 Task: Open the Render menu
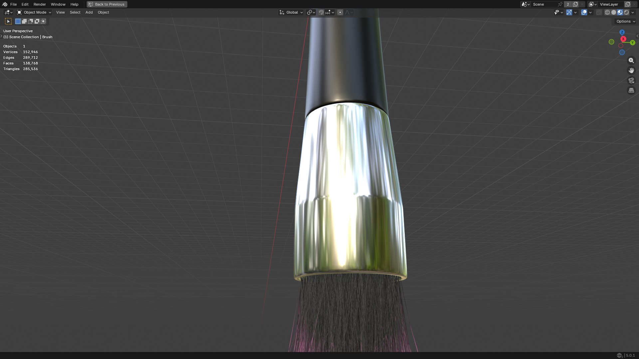point(40,4)
